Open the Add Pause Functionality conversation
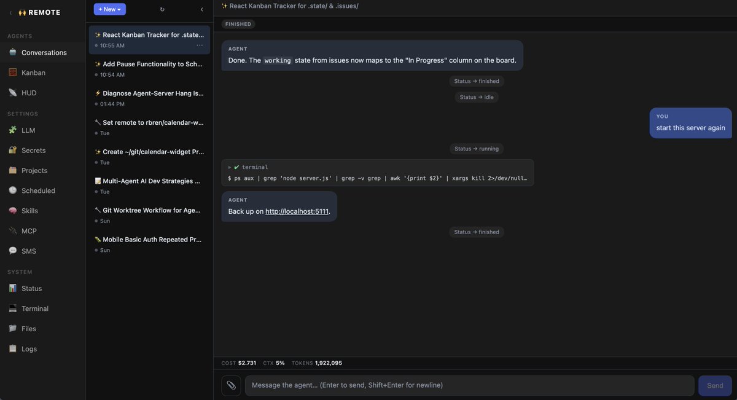The image size is (737, 400). point(149,69)
